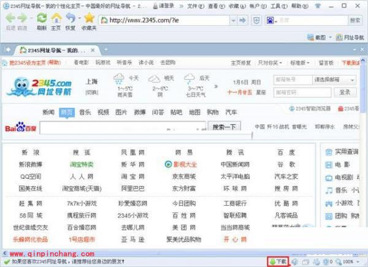Expand the Screenshot (截图) dropdown arrow
This screenshot has width=368, height=267.
coord(330,37)
